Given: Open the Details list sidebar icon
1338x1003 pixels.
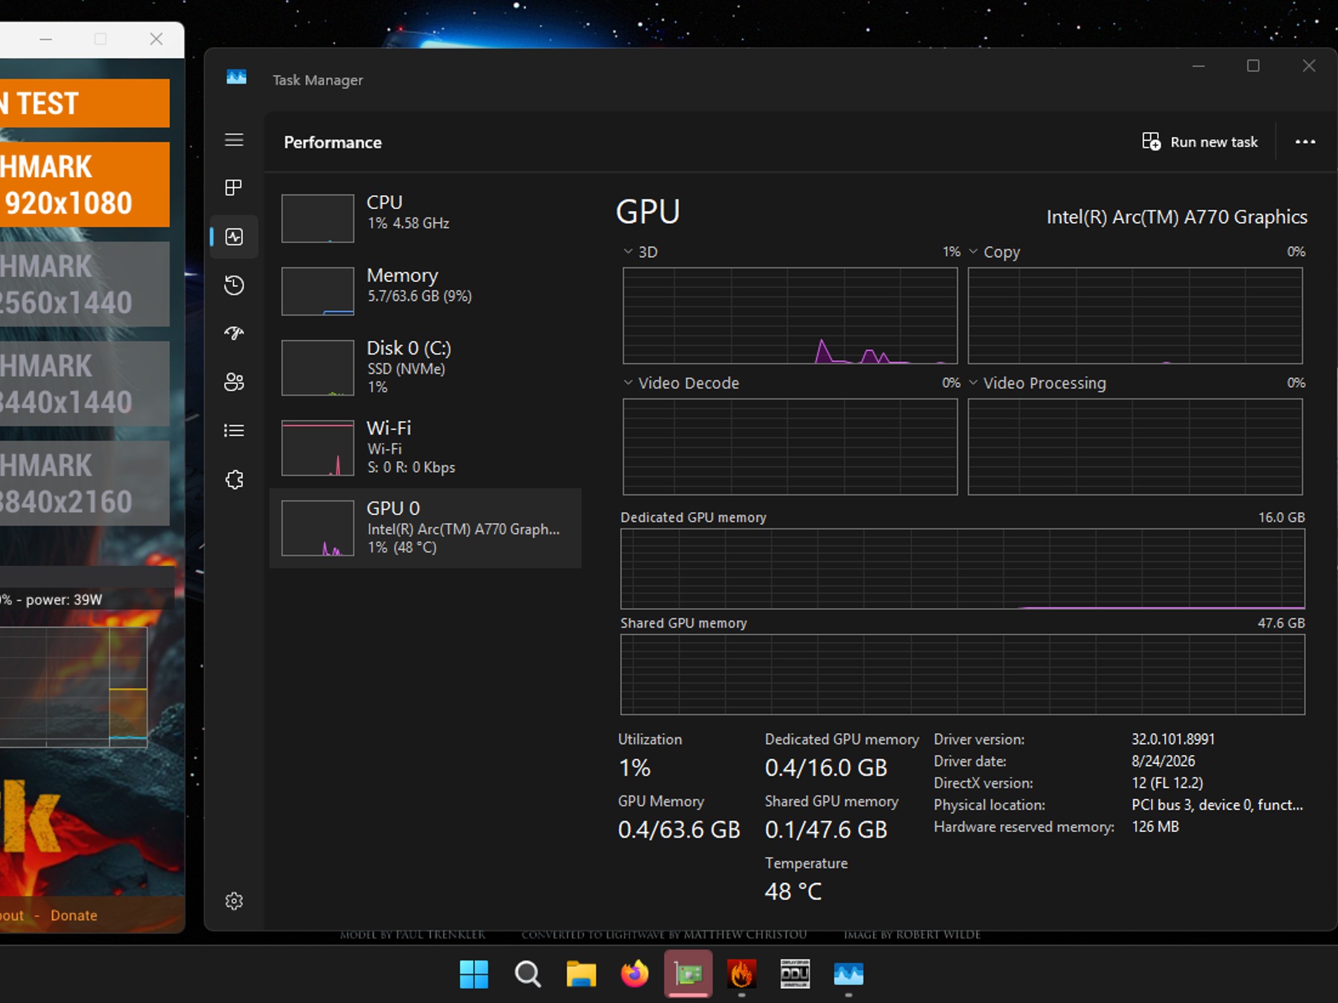Looking at the screenshot, I should pos(234,430).
